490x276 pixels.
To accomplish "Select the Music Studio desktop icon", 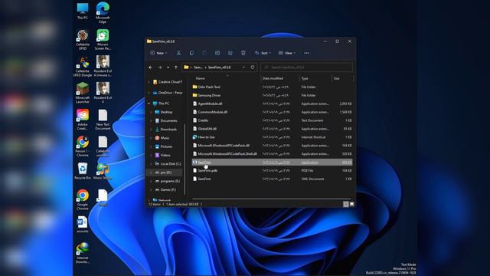I will (x=103, y=171).
